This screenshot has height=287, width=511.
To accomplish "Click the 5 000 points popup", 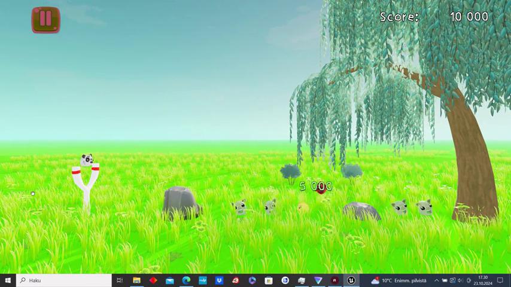I will [x=315, y=187].
